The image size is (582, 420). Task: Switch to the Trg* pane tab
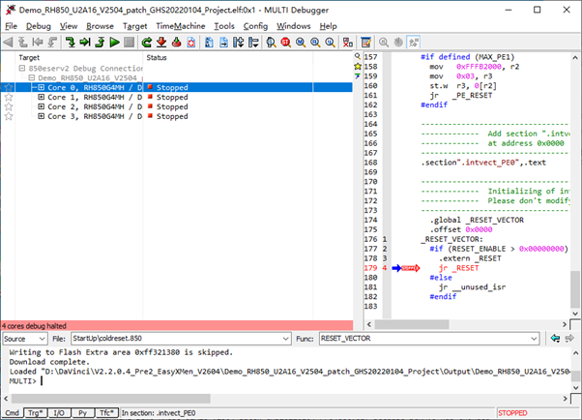35,413
